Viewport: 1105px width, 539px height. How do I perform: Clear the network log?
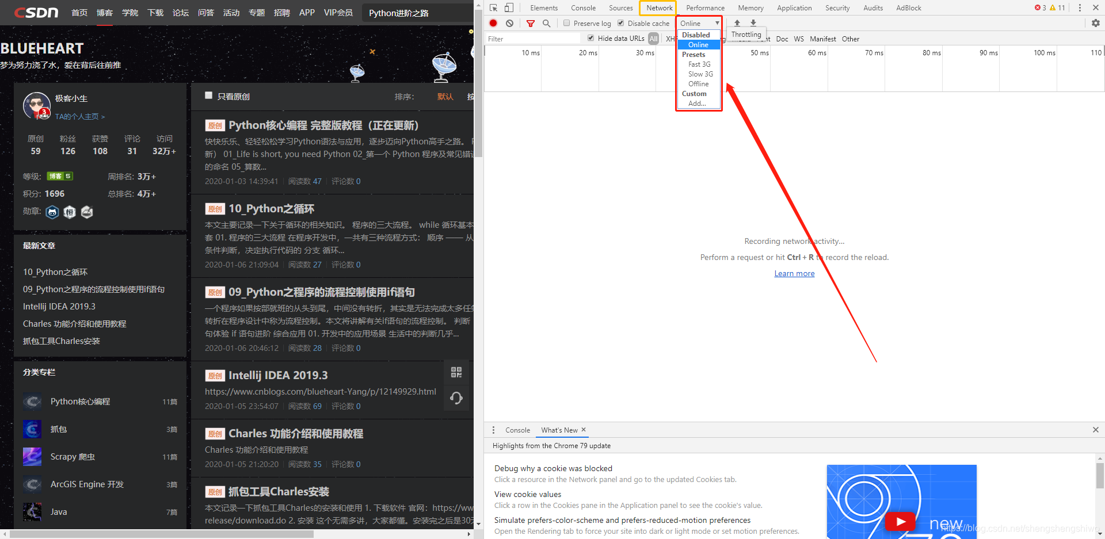tap(509, 23)
